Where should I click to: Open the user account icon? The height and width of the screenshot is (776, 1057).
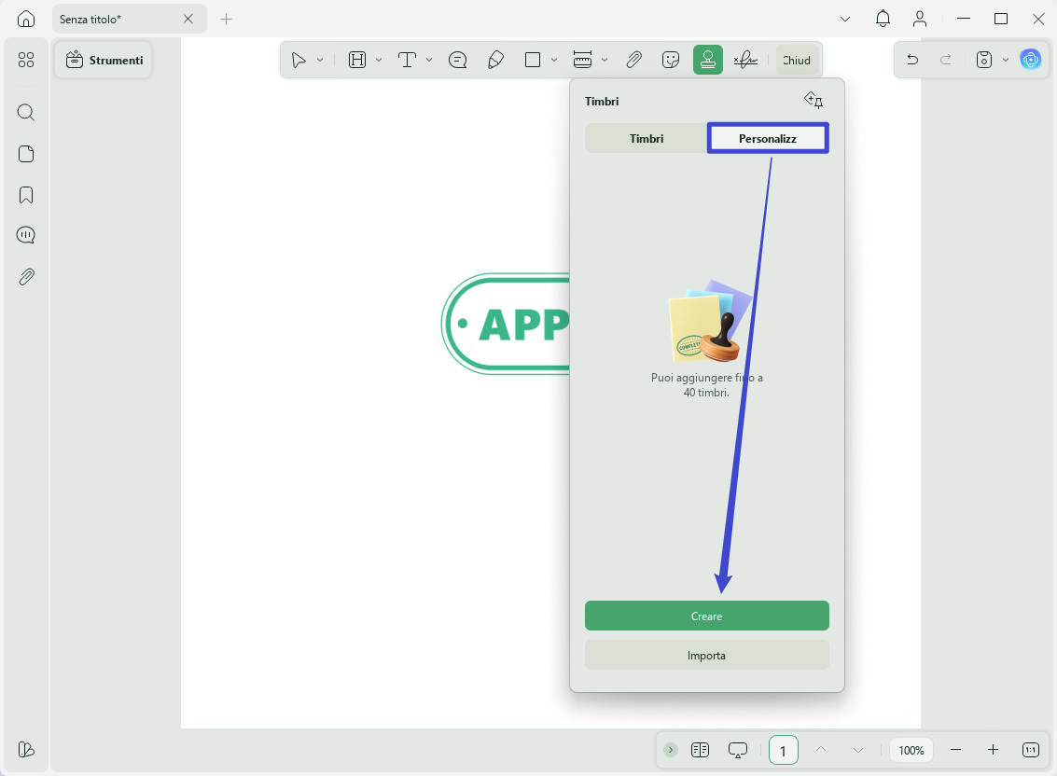[920, 19]
